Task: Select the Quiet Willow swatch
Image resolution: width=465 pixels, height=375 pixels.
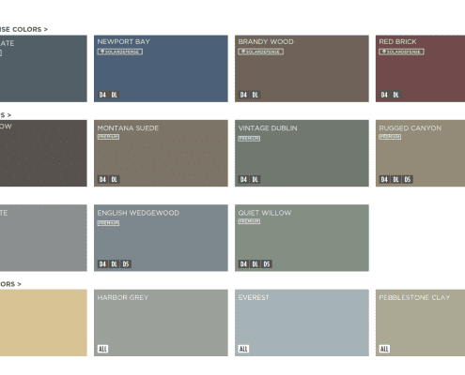Action: pos(302,238)
